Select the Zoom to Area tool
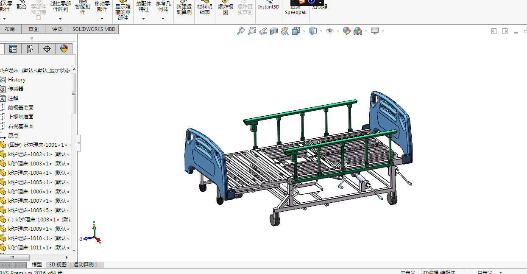 pyautogui.click(x=252, y=31)
